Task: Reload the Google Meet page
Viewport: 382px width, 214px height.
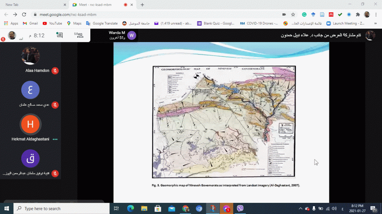Action: [24, 15]
